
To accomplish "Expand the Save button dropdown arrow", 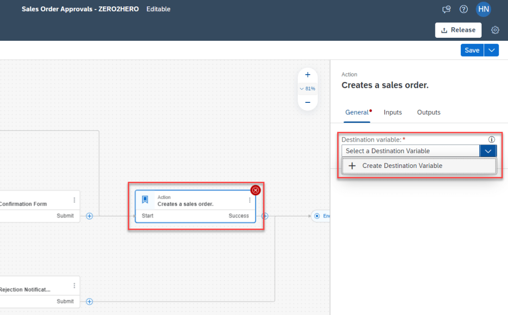I will 491,50.
